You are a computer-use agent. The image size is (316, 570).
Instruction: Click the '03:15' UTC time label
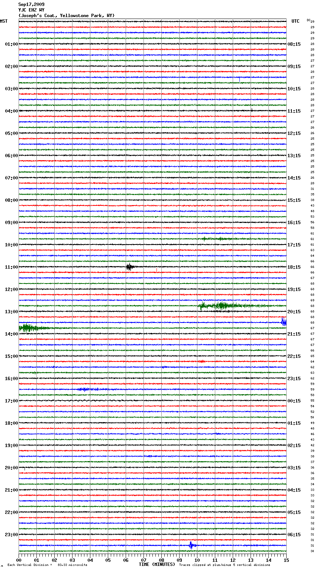tap(294, 468)
